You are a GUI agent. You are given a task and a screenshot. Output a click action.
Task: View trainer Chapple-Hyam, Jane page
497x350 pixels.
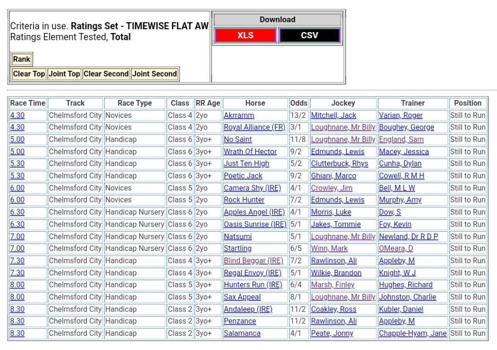[413, 333]
